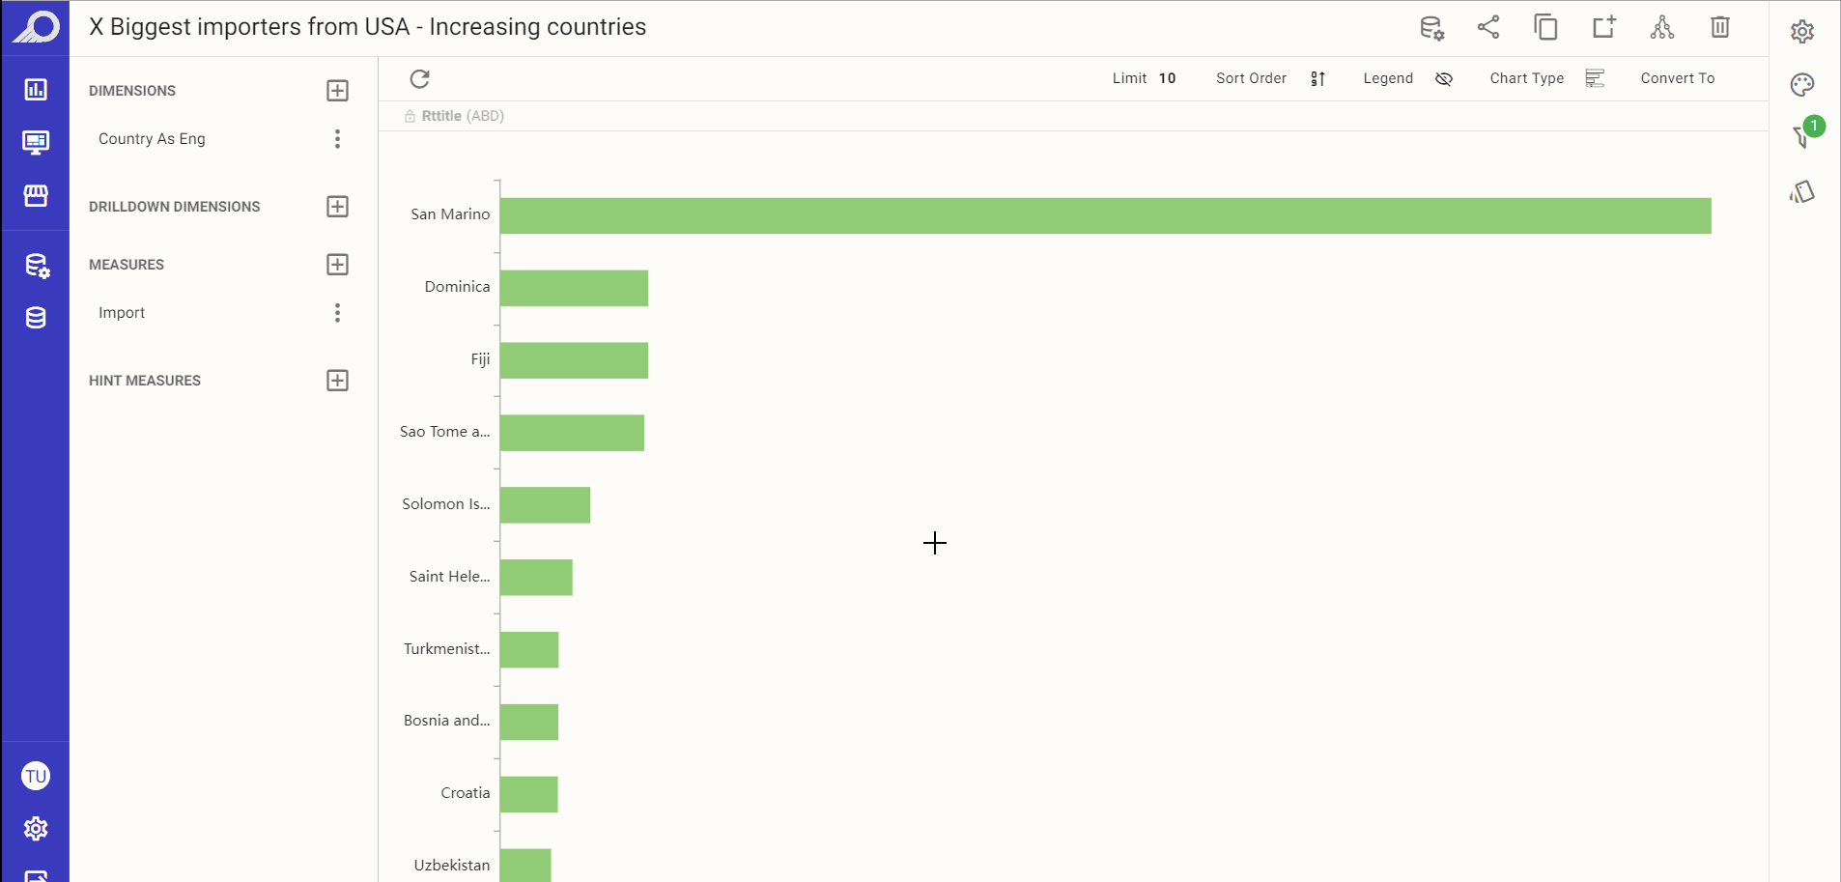Click the Turkmenist... axis label
The image size is (1841, 882).
click(446, 649)
